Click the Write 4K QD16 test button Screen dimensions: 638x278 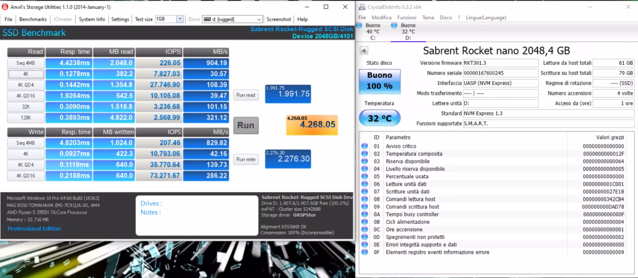pos(25,176)
